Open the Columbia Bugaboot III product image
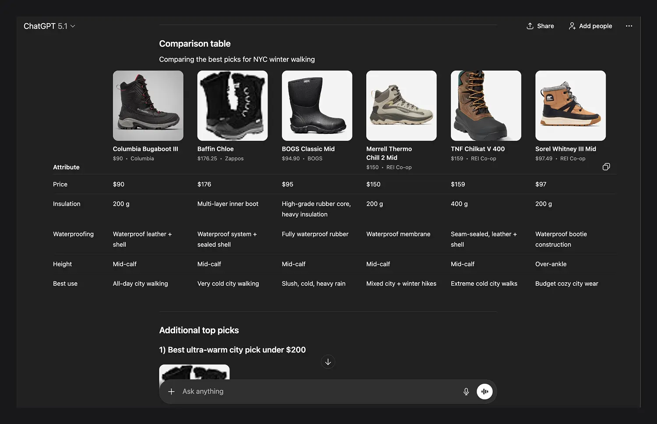 (148, 105)
